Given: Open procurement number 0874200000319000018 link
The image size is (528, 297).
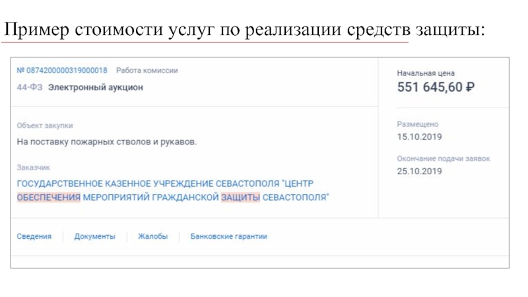Looking at the screenshot, I should coord(62,71).
